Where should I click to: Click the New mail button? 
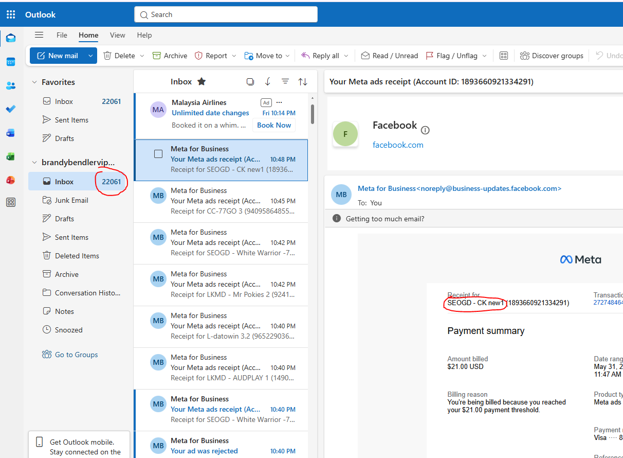[x=58, y=56]
